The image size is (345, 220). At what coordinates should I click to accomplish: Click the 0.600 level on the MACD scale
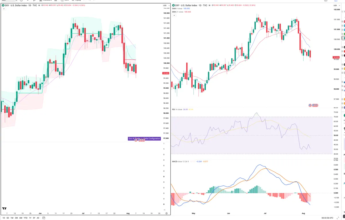point(336,165)
